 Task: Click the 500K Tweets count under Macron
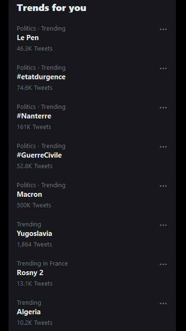[34, 205]
